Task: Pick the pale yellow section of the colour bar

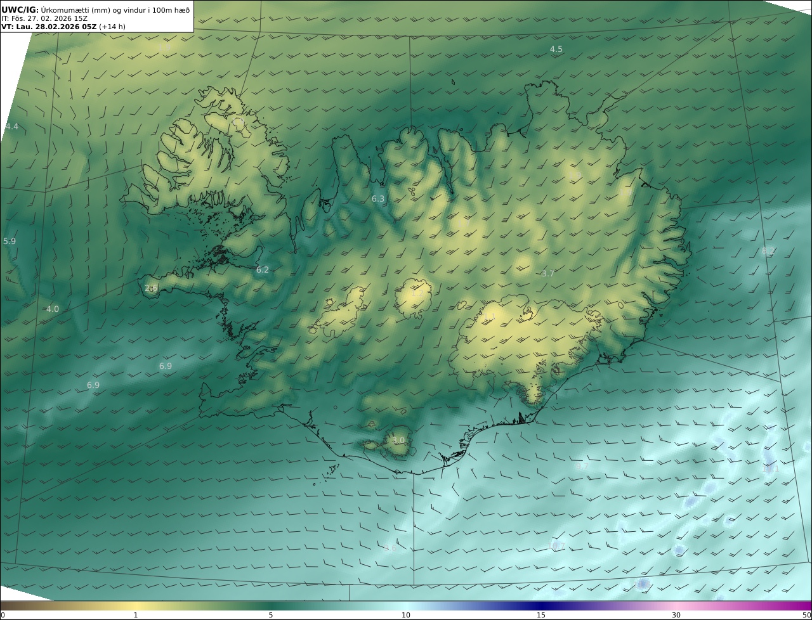Action: [x=136, y=605]
